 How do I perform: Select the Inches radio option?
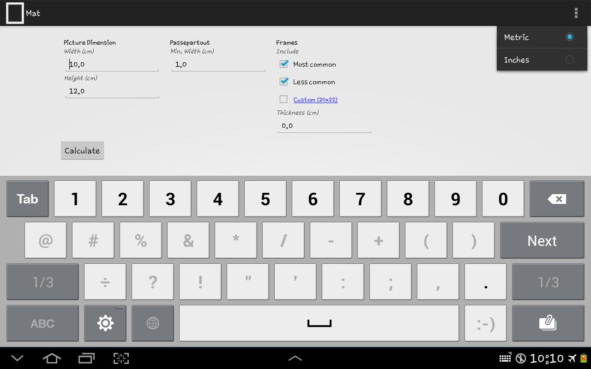click(x=542, y=60)
